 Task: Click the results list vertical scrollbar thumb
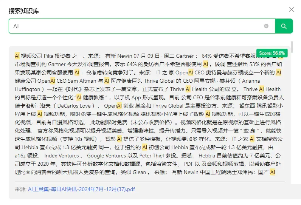click(x=292, y=47)
